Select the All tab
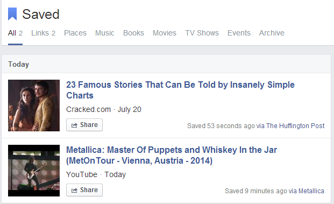The width and height of the screenshot is (334, 204). coord(15,33)
